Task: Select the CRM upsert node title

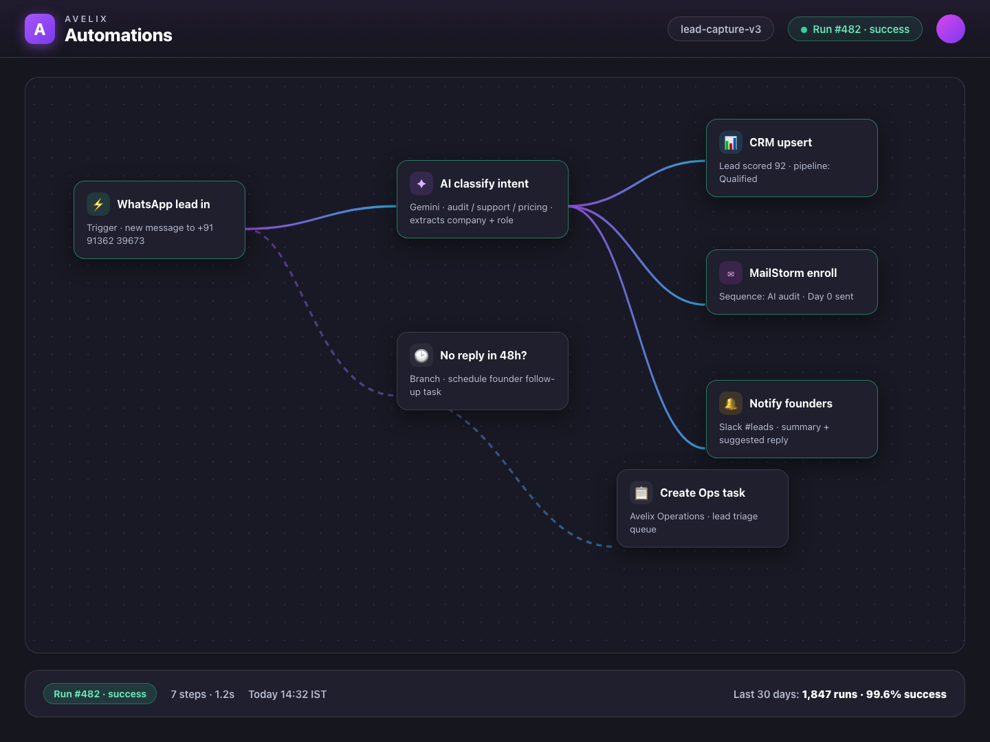Action: pyautogui.click(x=780, y=142)
